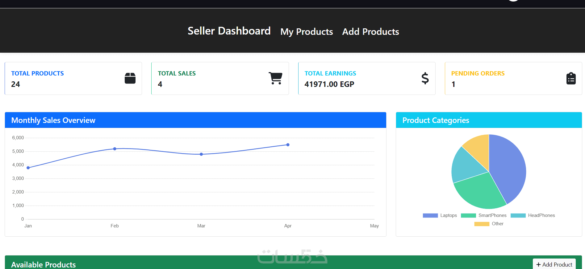This screenshot has height=269, width=585.
Task: Open the My Products page
Action: coord(307,32)
